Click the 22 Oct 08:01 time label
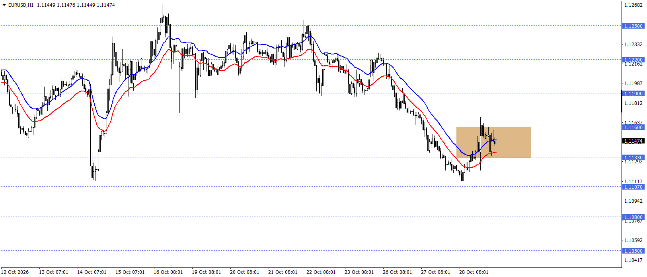The width and height of the screenshot is (647, 277). pyautogui.click(x=321, y=272)
